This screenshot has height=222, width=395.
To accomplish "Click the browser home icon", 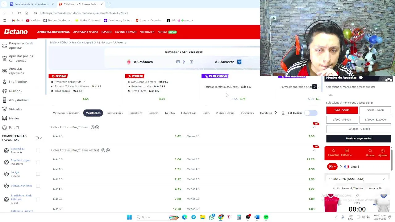I will pos(27,13).
